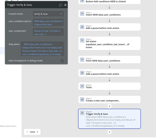This screenshot has height=138, width=156.
Task: Select the Button Add conditions NEW event
Action: point(109,1)
